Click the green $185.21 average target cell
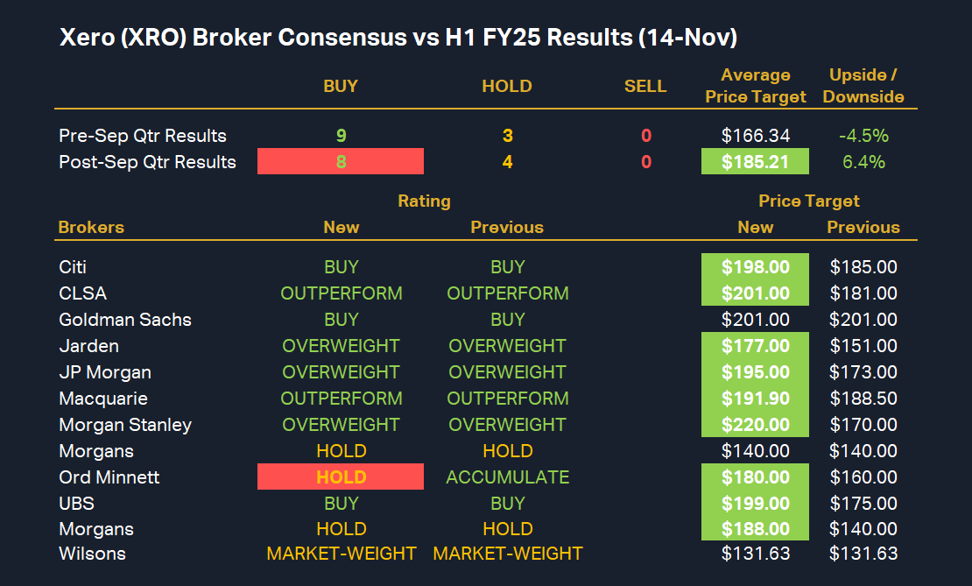 pos(755,162)
